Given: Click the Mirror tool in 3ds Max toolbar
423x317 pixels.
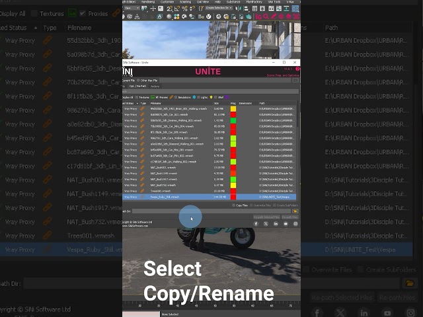Looking at the screenshot, I should coord(238,9).
